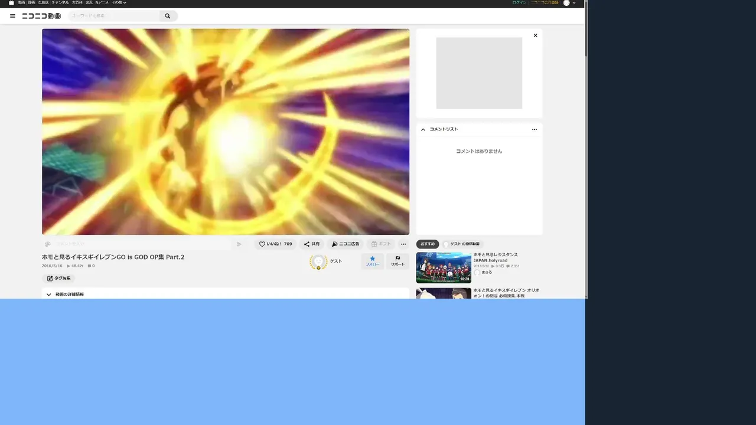Open Nアニメ in the top bar

pos(102,3)
